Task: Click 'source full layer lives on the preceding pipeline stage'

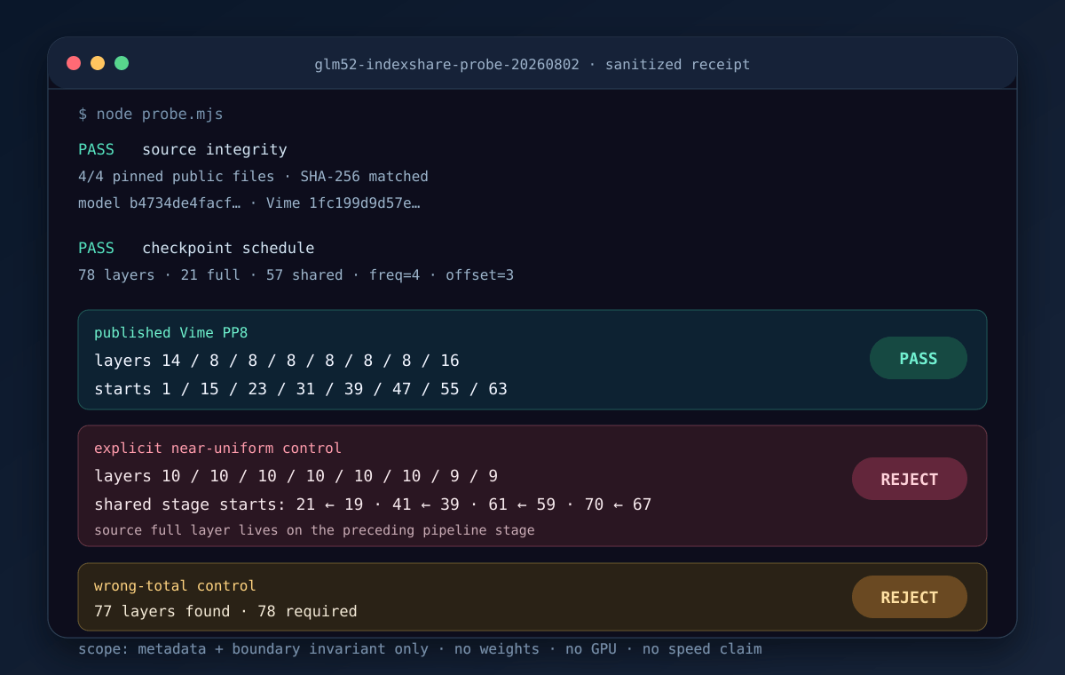Action: click(x=314, y=530)
